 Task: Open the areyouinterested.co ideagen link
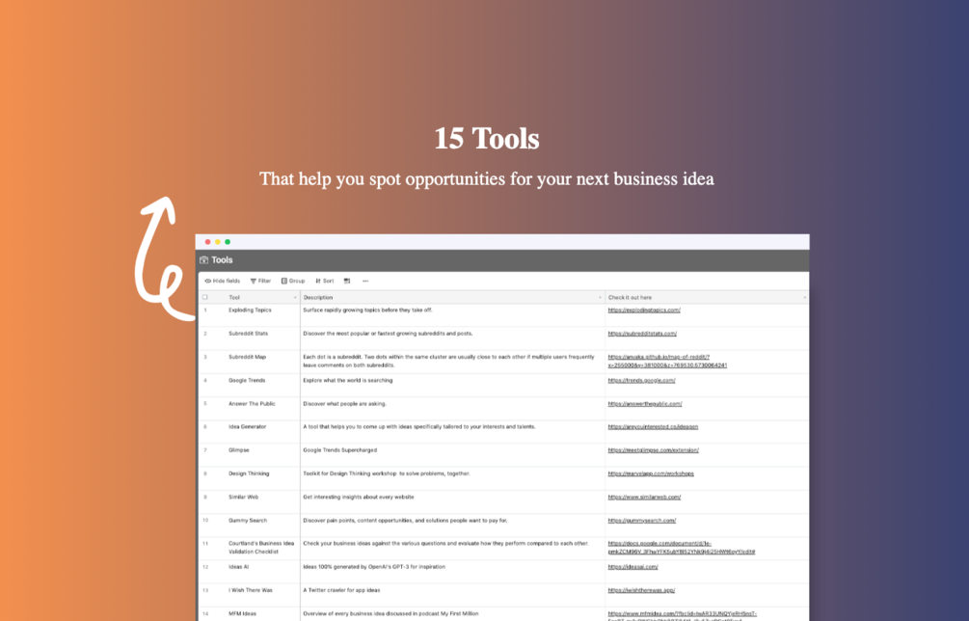(653, 427)
